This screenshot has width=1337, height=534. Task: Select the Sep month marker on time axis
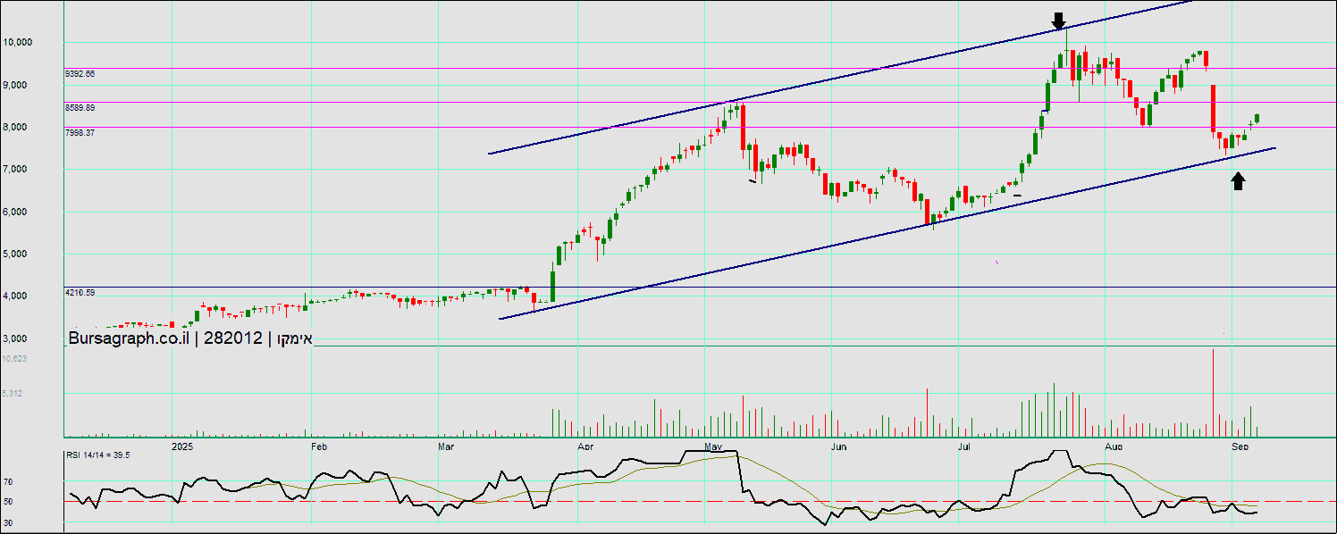(1240, 445)
